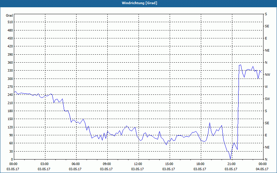Click the 03:00 time label

point(44,164)
